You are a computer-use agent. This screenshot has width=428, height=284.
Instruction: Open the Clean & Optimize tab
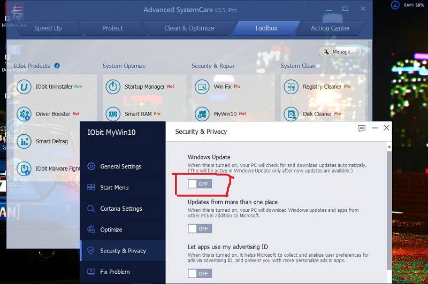(189, 28)
